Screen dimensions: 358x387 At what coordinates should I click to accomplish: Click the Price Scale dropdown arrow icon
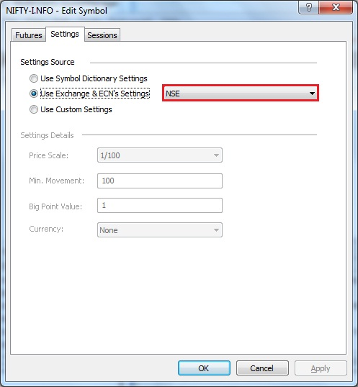(x=216, y=155)
